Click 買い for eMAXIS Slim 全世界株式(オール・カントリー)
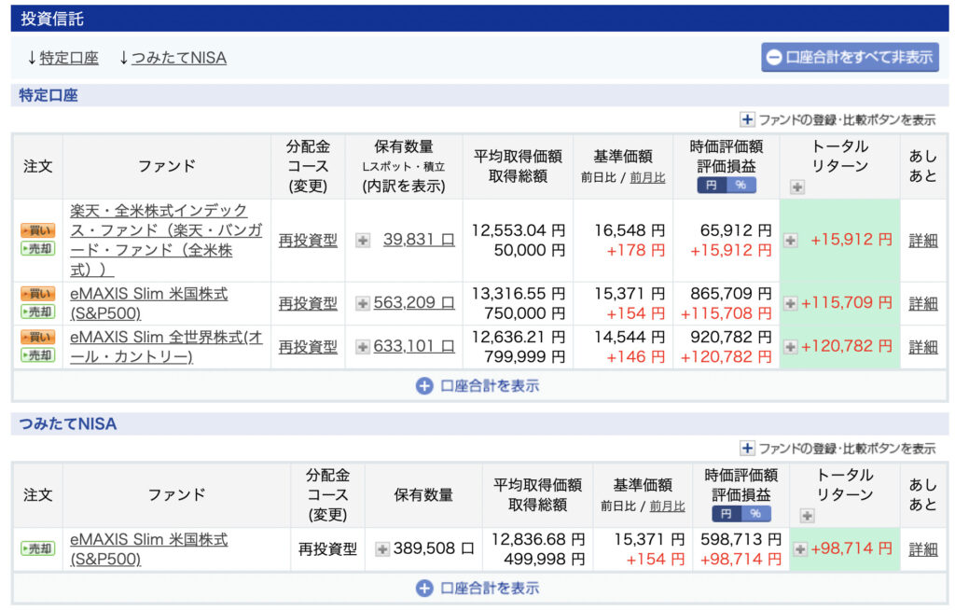This screenshot has height=610, width=955. (37, 337)
